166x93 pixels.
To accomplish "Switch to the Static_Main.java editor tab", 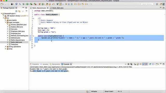I will click(x=58, y=8).
